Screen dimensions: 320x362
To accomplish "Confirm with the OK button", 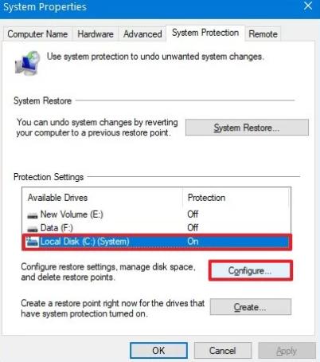I will click(158, 351).
